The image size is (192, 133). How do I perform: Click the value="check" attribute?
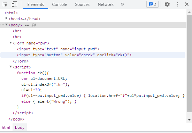pyautogui.click(x=80, y=55)
